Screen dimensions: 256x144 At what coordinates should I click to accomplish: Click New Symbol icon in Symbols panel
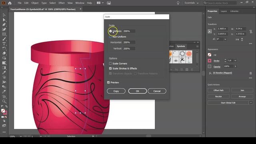(187, 70)
